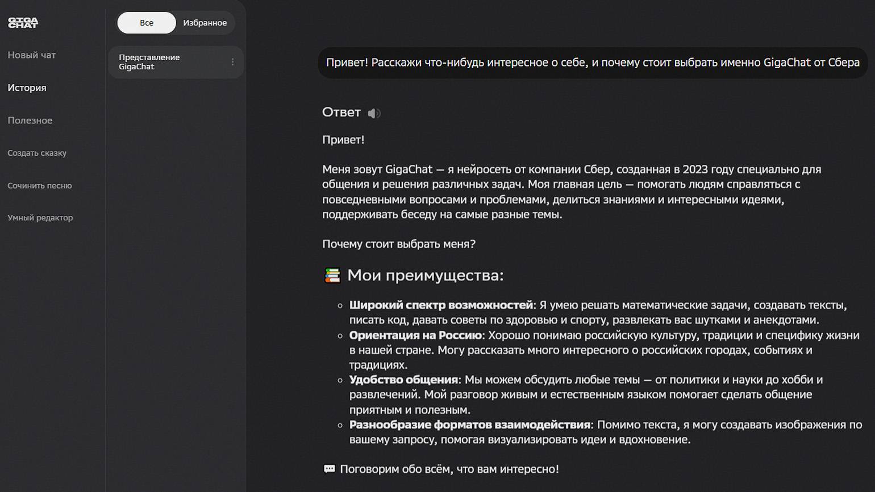Click the Ответ heading
This screenshot has width=875, height=492.
[x=341, y=112]
